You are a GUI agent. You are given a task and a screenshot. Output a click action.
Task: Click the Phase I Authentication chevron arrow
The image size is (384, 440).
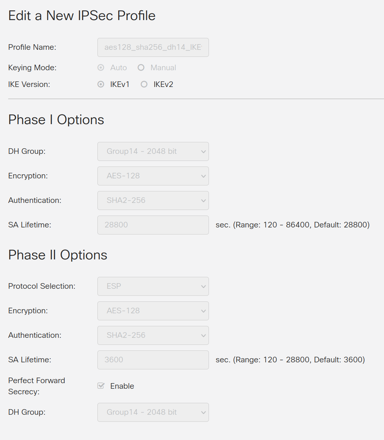tap(203, 201)
